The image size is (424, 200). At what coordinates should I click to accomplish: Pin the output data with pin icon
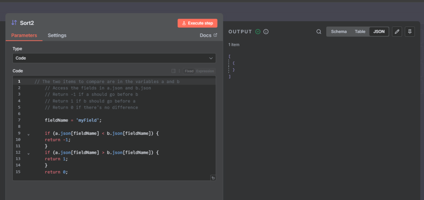[x=410, y=32]
